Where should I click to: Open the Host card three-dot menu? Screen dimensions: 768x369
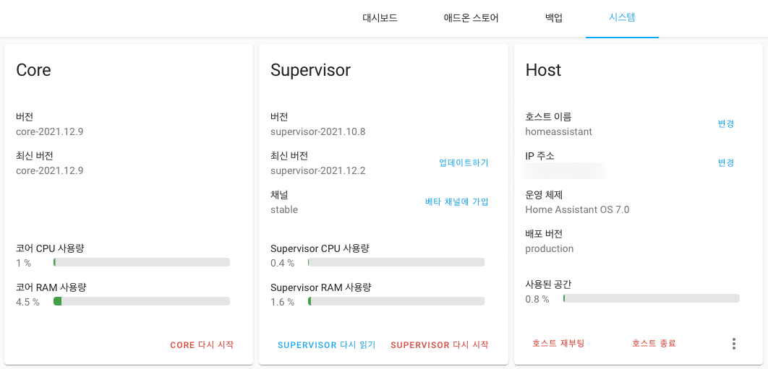(734, 344)
